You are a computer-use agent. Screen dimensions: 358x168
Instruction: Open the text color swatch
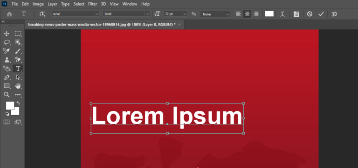[x=269, y=14]
